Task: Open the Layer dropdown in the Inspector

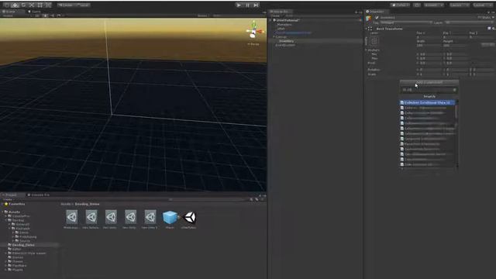Action: point(469,22)
